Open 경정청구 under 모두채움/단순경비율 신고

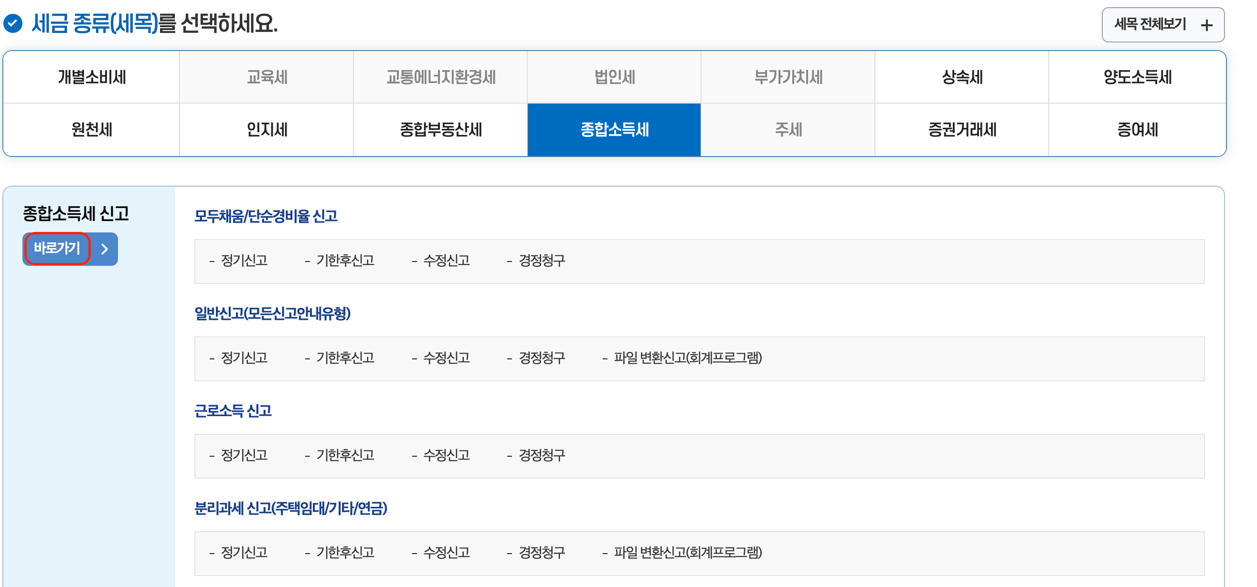pyautogui.click(x=541, y=261)
